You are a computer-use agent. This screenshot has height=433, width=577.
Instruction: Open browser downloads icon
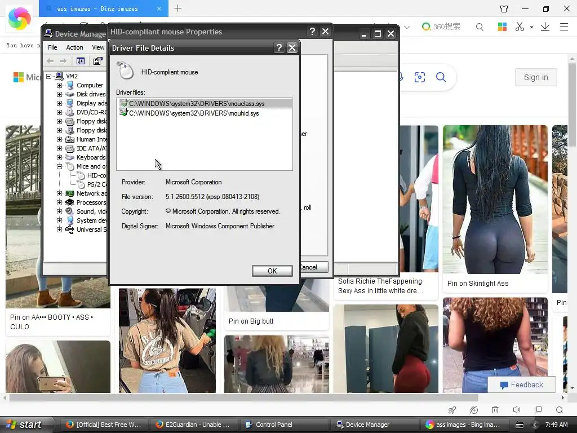point(545,26)
